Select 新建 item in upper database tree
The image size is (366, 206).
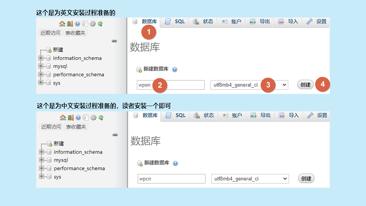click(x=58, y=50)
